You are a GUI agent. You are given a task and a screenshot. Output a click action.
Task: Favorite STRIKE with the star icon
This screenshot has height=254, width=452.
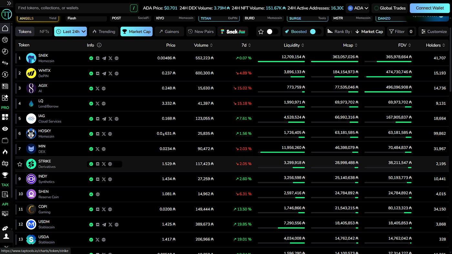pyautogui.click(x=20, y=164)
